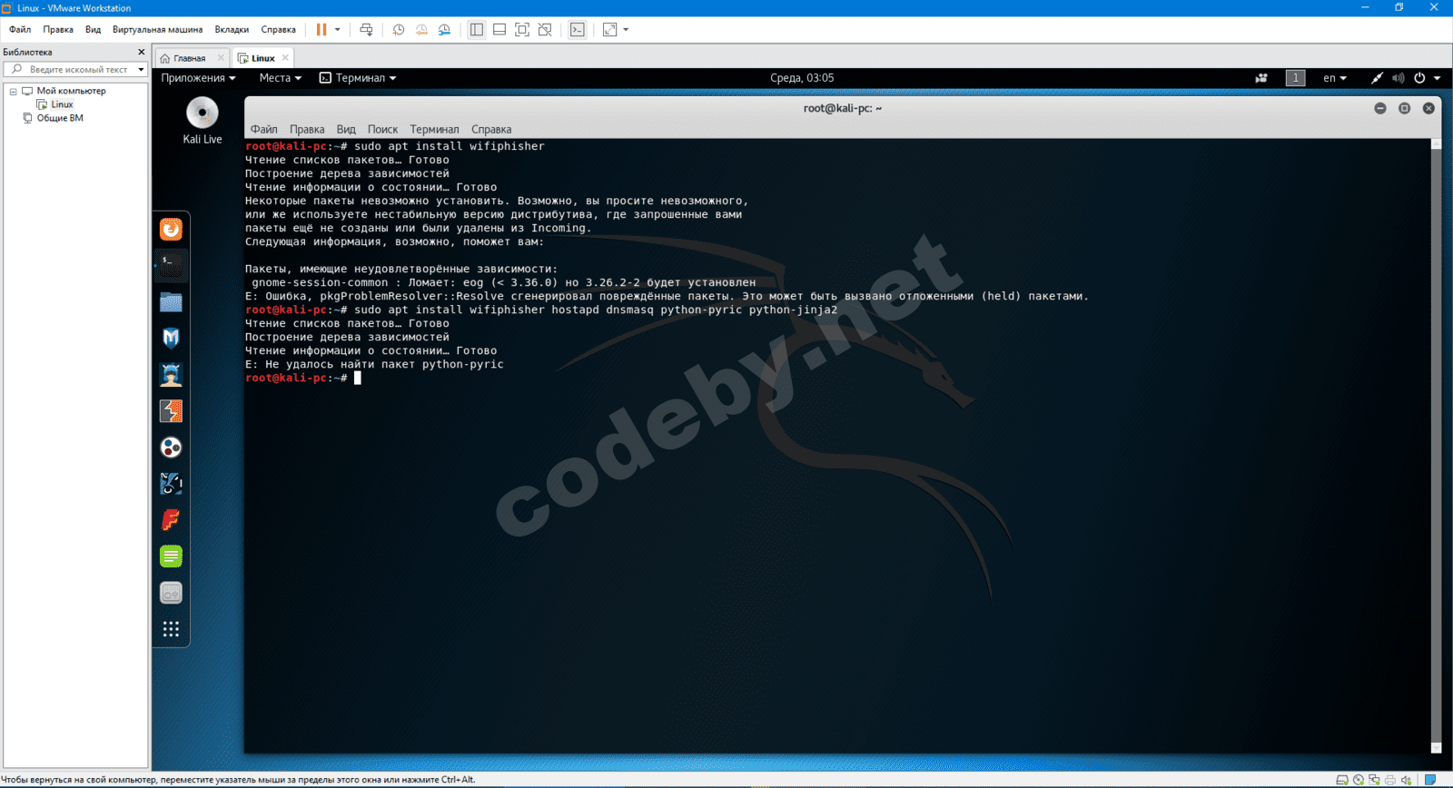Click the terminal window vertical scrollbar
1453x788 pixels.
pyautogui.click(x=1436, y=446)
